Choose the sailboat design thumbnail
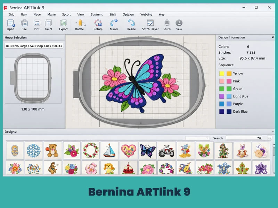The height and width of the screenshot is (208, 278). click(x=109, y=150)
